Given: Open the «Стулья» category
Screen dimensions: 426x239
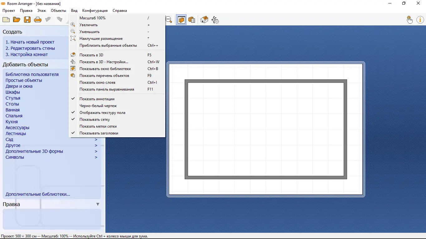Looking at the screenshot, I should (13, 98).
